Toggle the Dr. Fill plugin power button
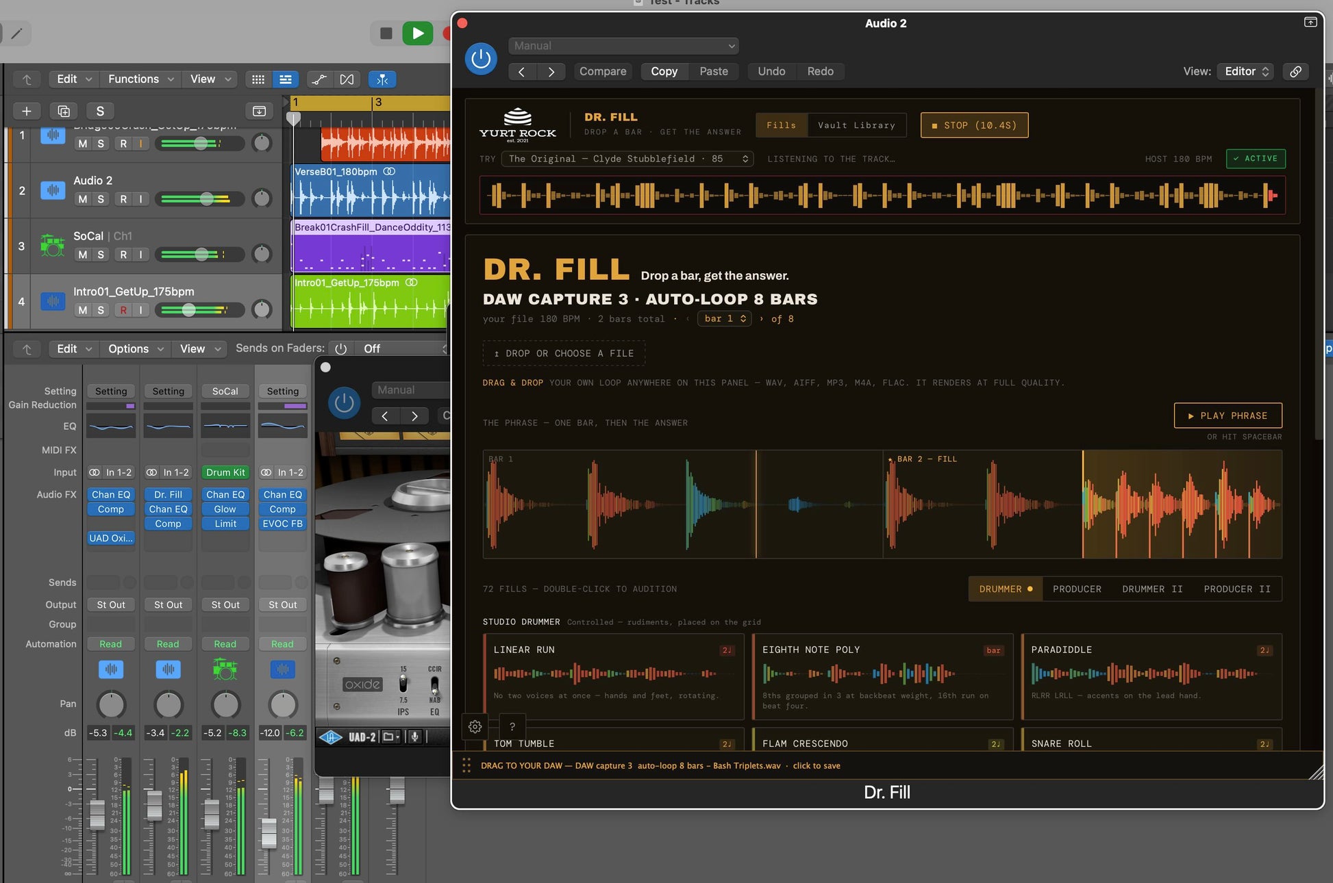Image resolution: width=1333 pixels, height=883 pixels. pyautogui.click(x=481, y=59)
